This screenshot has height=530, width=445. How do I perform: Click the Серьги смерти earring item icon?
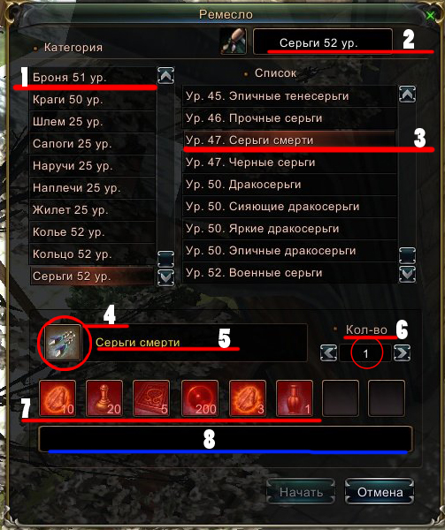64,342
